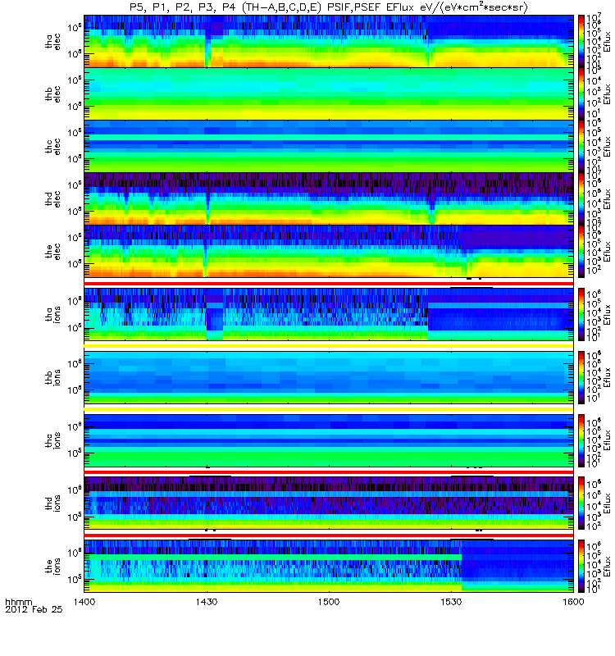Click the 'hhmm' axis units label
The width and height of the screenshot is (615, 656).
coord(19,603)
